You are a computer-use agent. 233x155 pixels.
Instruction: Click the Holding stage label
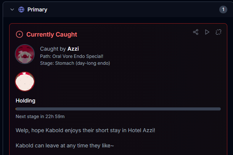[x=26, y=101]
